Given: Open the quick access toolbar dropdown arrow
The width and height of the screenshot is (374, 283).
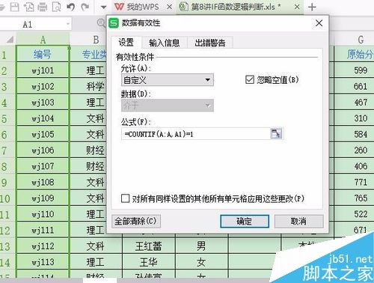Looking at the screenshot, I should 103,7.
